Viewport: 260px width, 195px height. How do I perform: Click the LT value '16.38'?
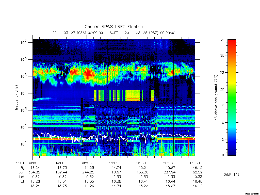[x=116, y=181]
